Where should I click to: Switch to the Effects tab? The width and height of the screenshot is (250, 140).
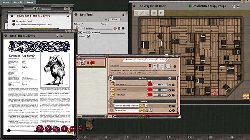(x=140, y=59)
